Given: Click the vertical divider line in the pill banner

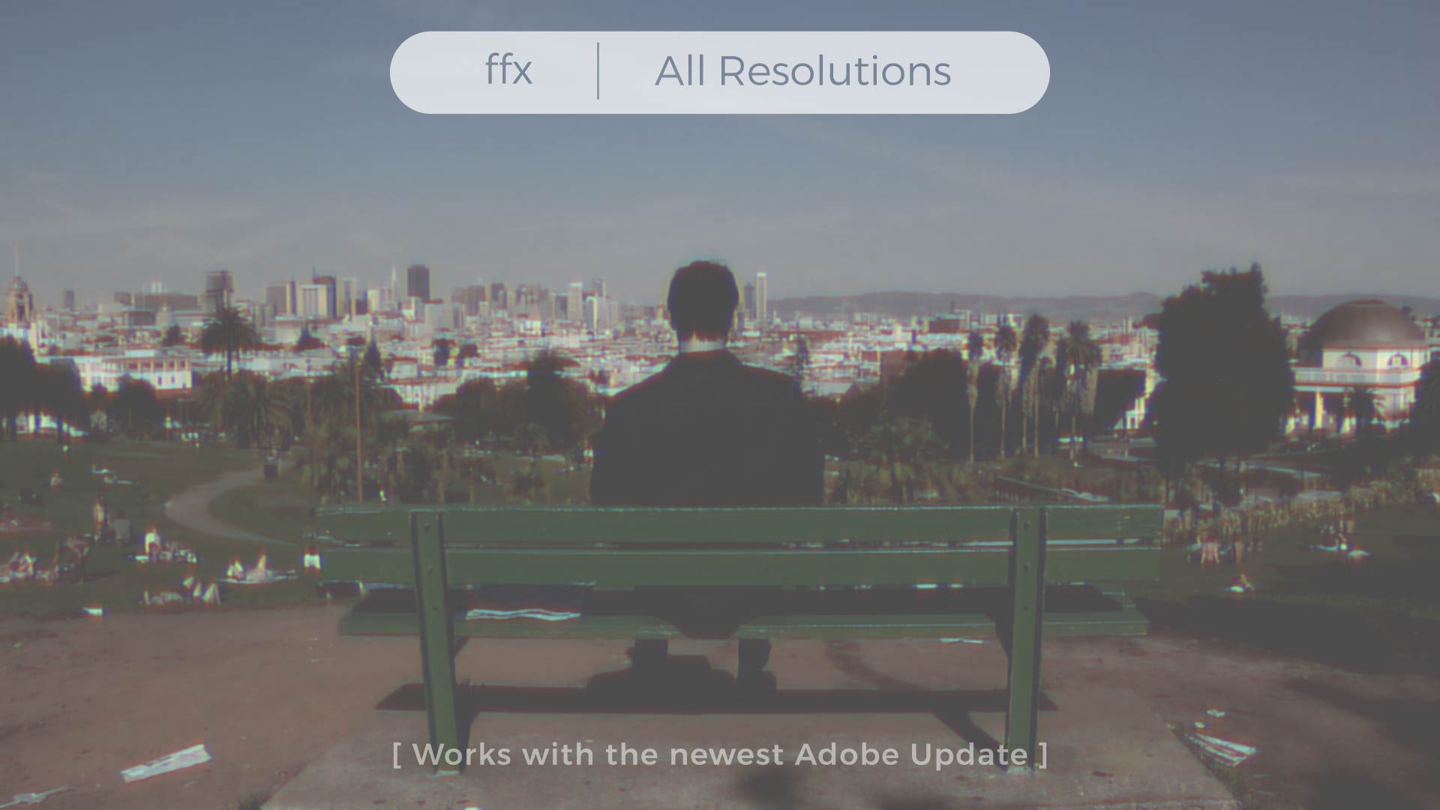Looking at the screenshot, I should pyautogui.click(x=598, y=71).
